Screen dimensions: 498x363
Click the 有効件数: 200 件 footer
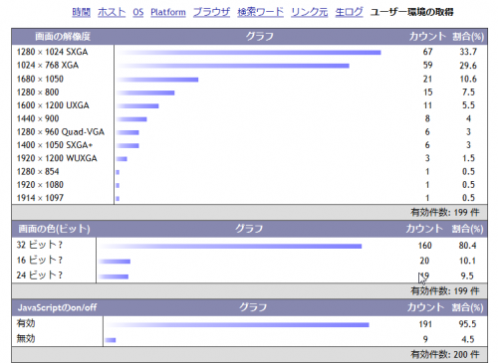445,355
